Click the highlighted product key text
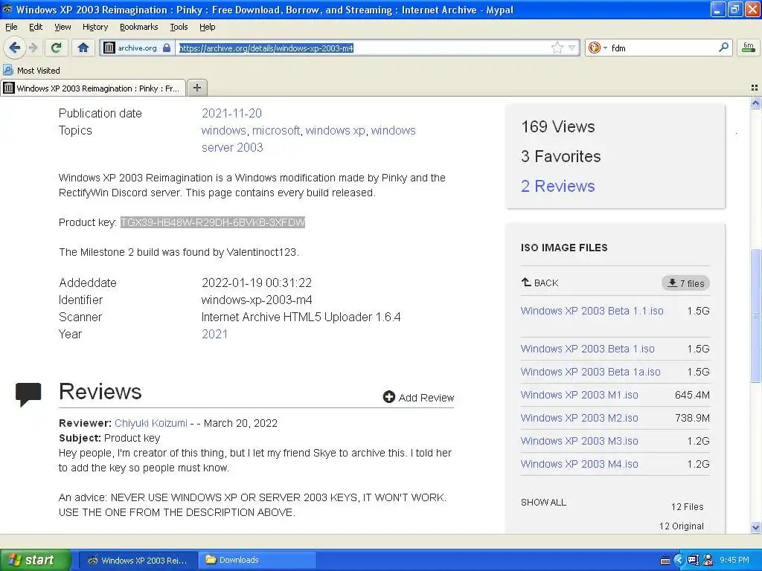 coord(213,222)
